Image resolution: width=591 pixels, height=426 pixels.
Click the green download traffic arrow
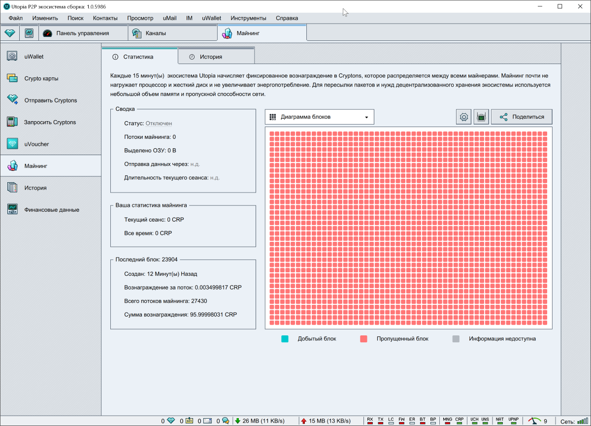[238, 421]
